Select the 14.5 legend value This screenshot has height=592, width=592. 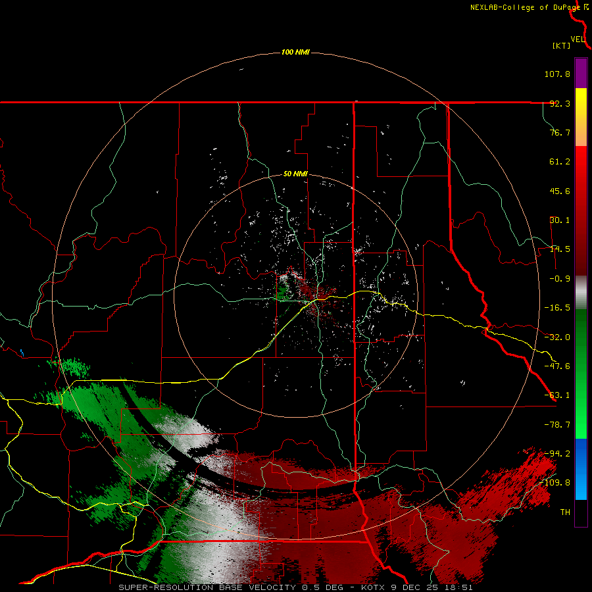tap(560, 249)
